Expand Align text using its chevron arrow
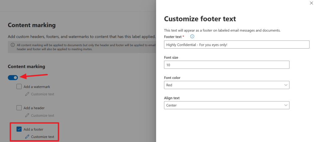 (x=285, y=105)
